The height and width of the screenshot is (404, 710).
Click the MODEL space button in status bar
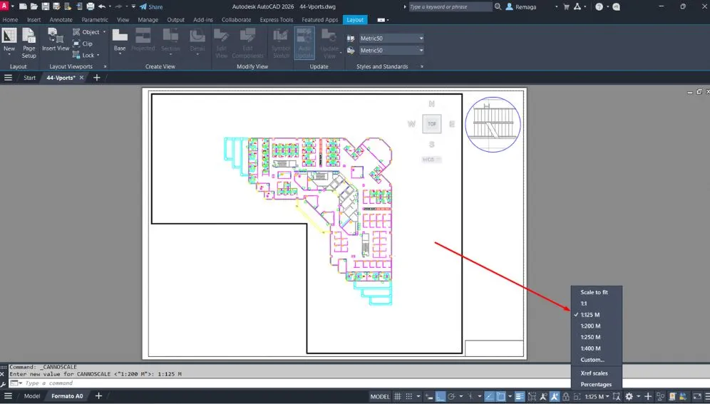380,396
